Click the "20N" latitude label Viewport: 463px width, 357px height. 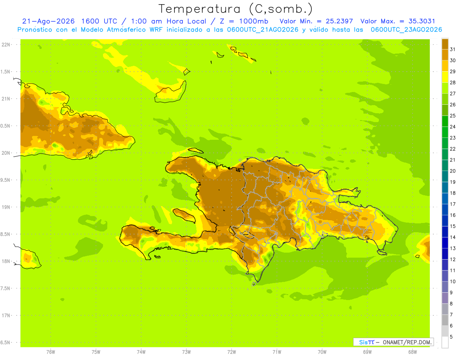6,153
